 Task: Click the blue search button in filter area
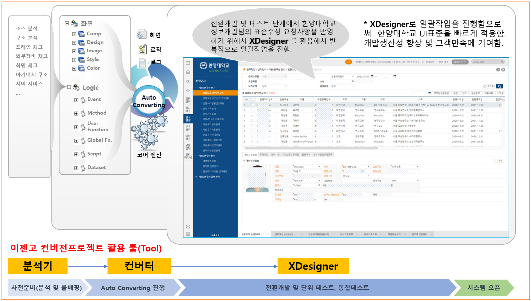coord(499,86)
